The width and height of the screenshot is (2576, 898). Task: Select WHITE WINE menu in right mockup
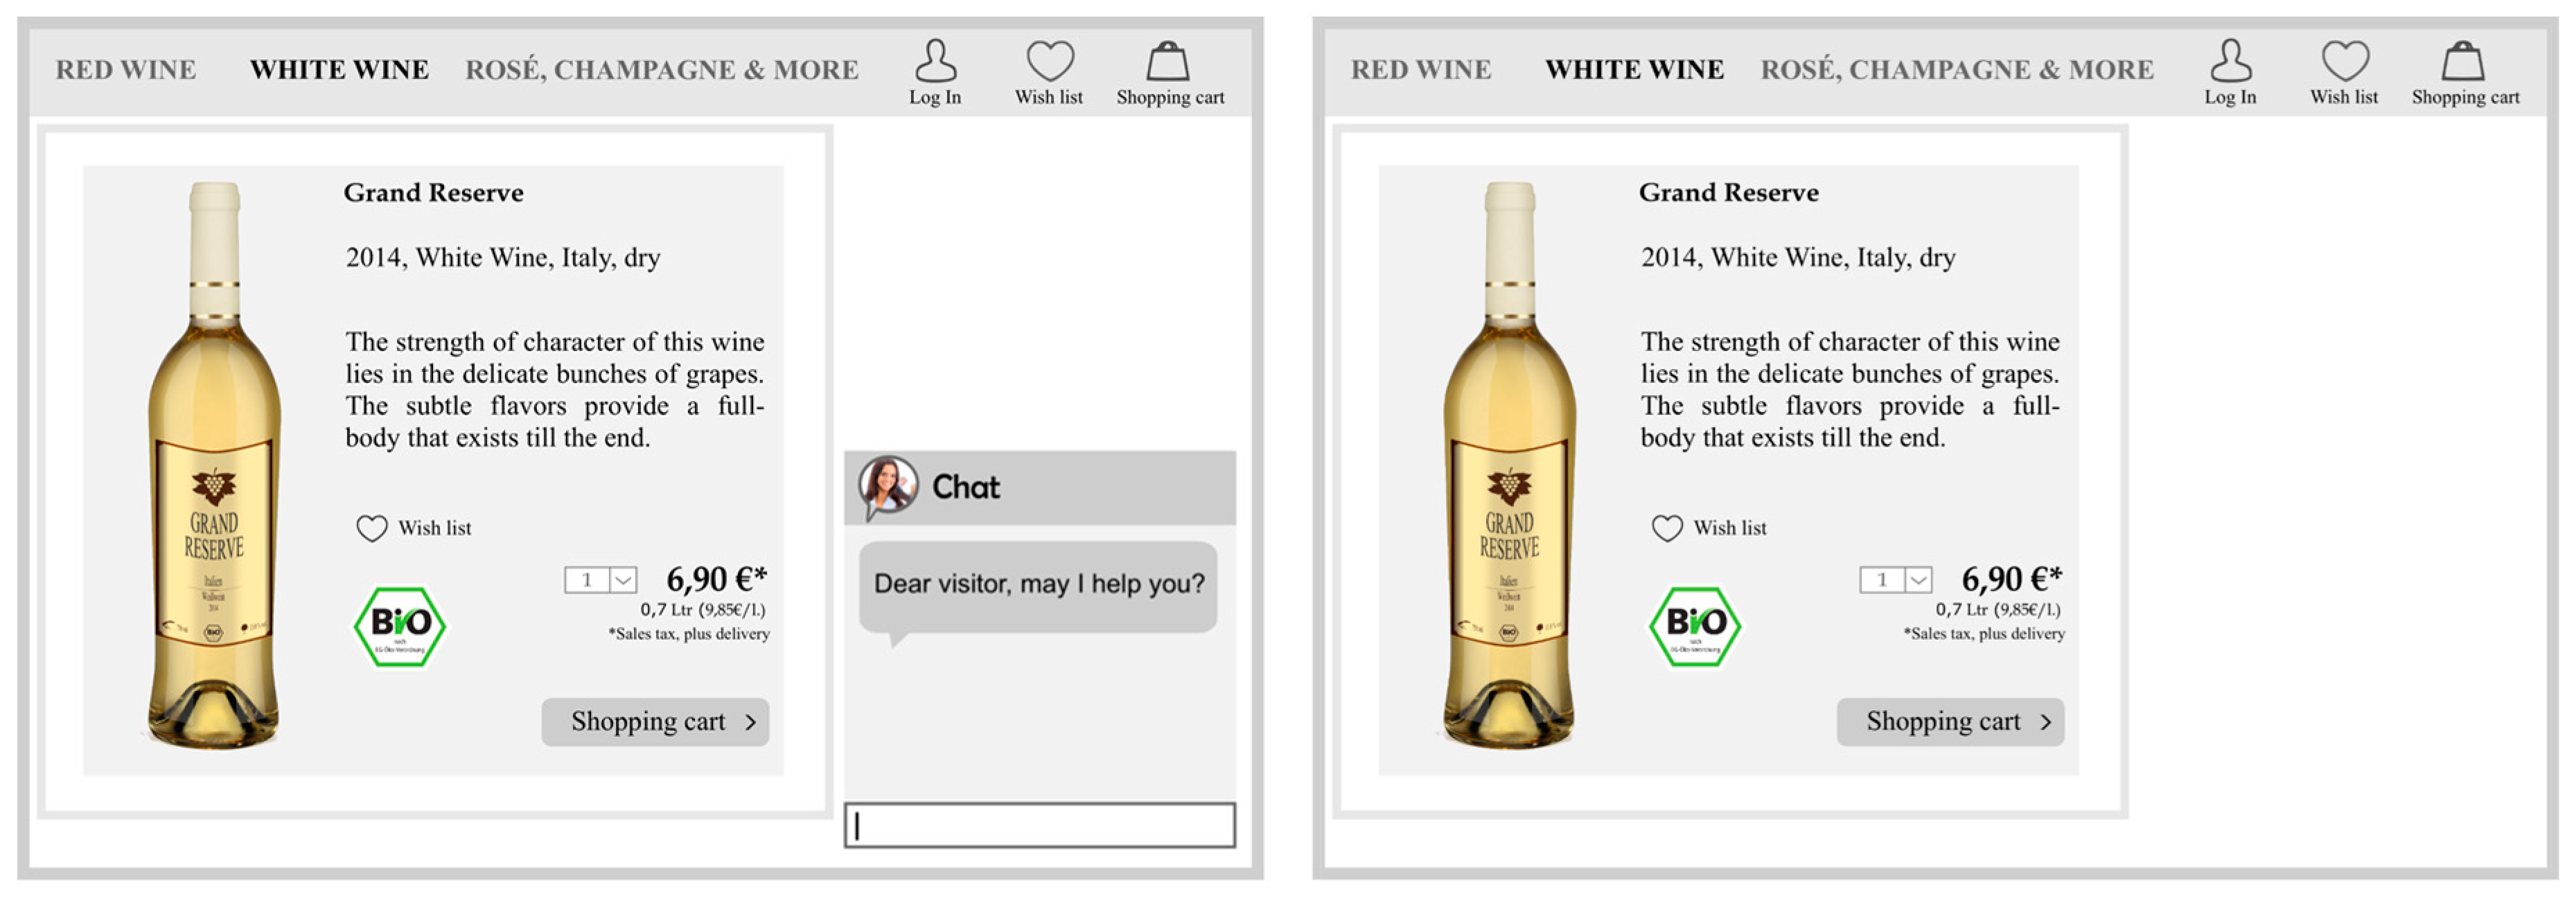[x=1635, y=70]
